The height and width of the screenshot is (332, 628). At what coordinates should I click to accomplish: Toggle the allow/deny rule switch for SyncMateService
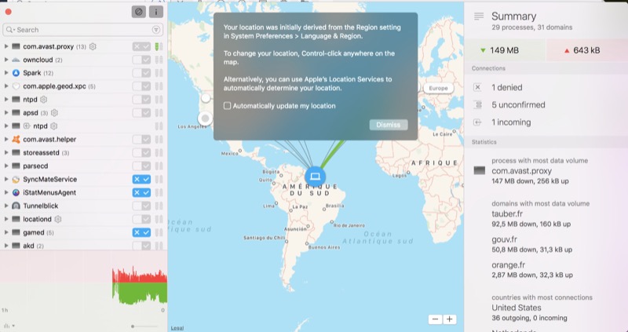click(141, 180)
